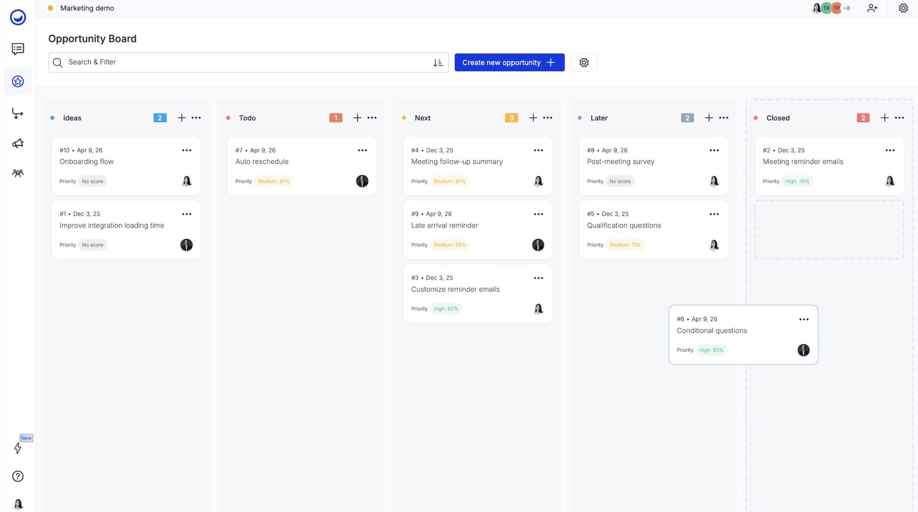This screenshot has height=512, width=918.
Task: Open options menu on Auto reschedule card
Action: (x=362, y=150)
